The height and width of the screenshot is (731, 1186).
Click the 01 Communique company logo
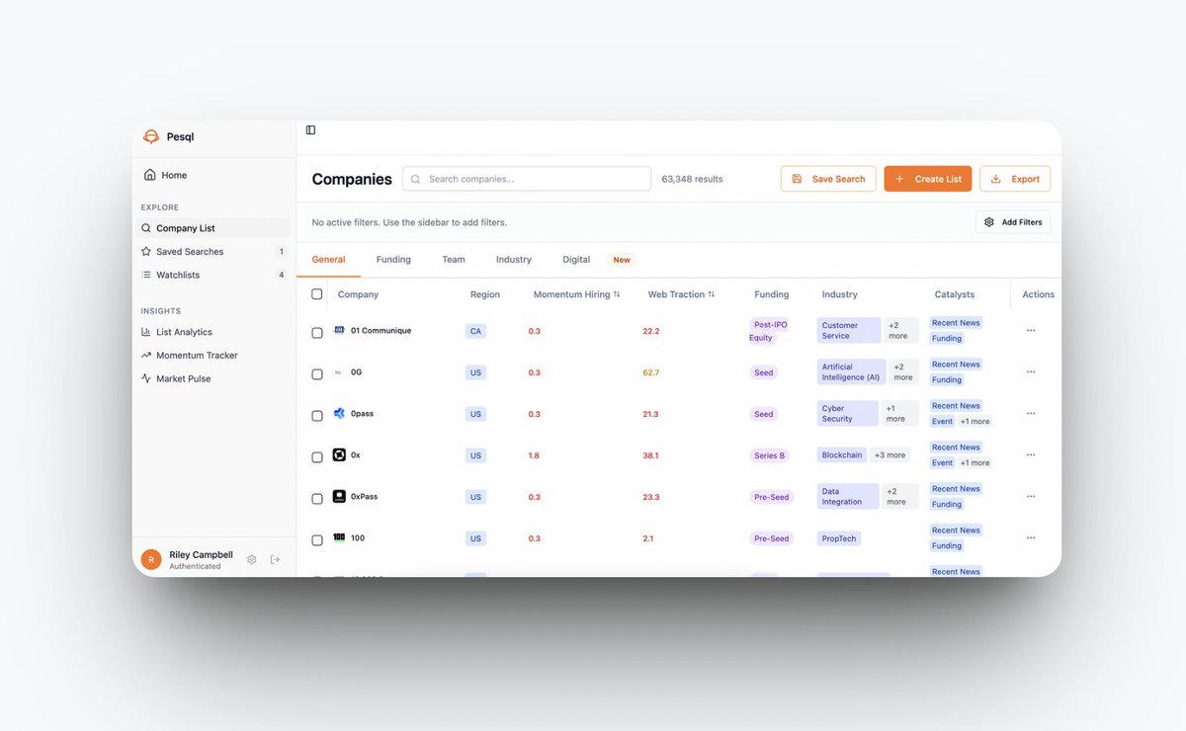339,330
